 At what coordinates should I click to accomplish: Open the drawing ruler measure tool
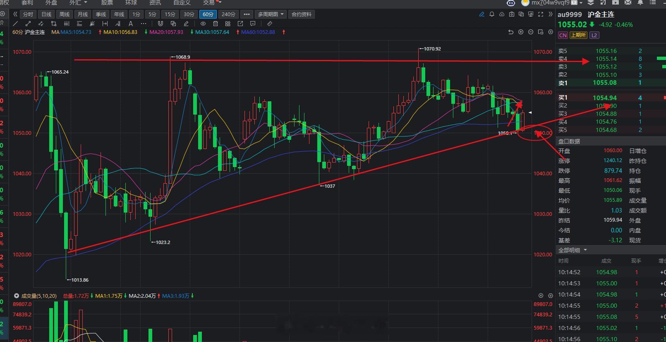click(270, 24)
